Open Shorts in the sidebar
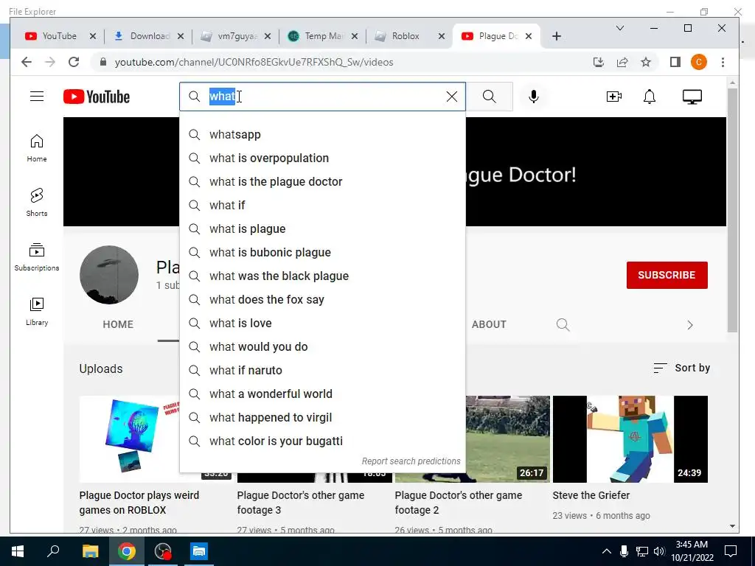Screen dimensions: 755x566 37,202
